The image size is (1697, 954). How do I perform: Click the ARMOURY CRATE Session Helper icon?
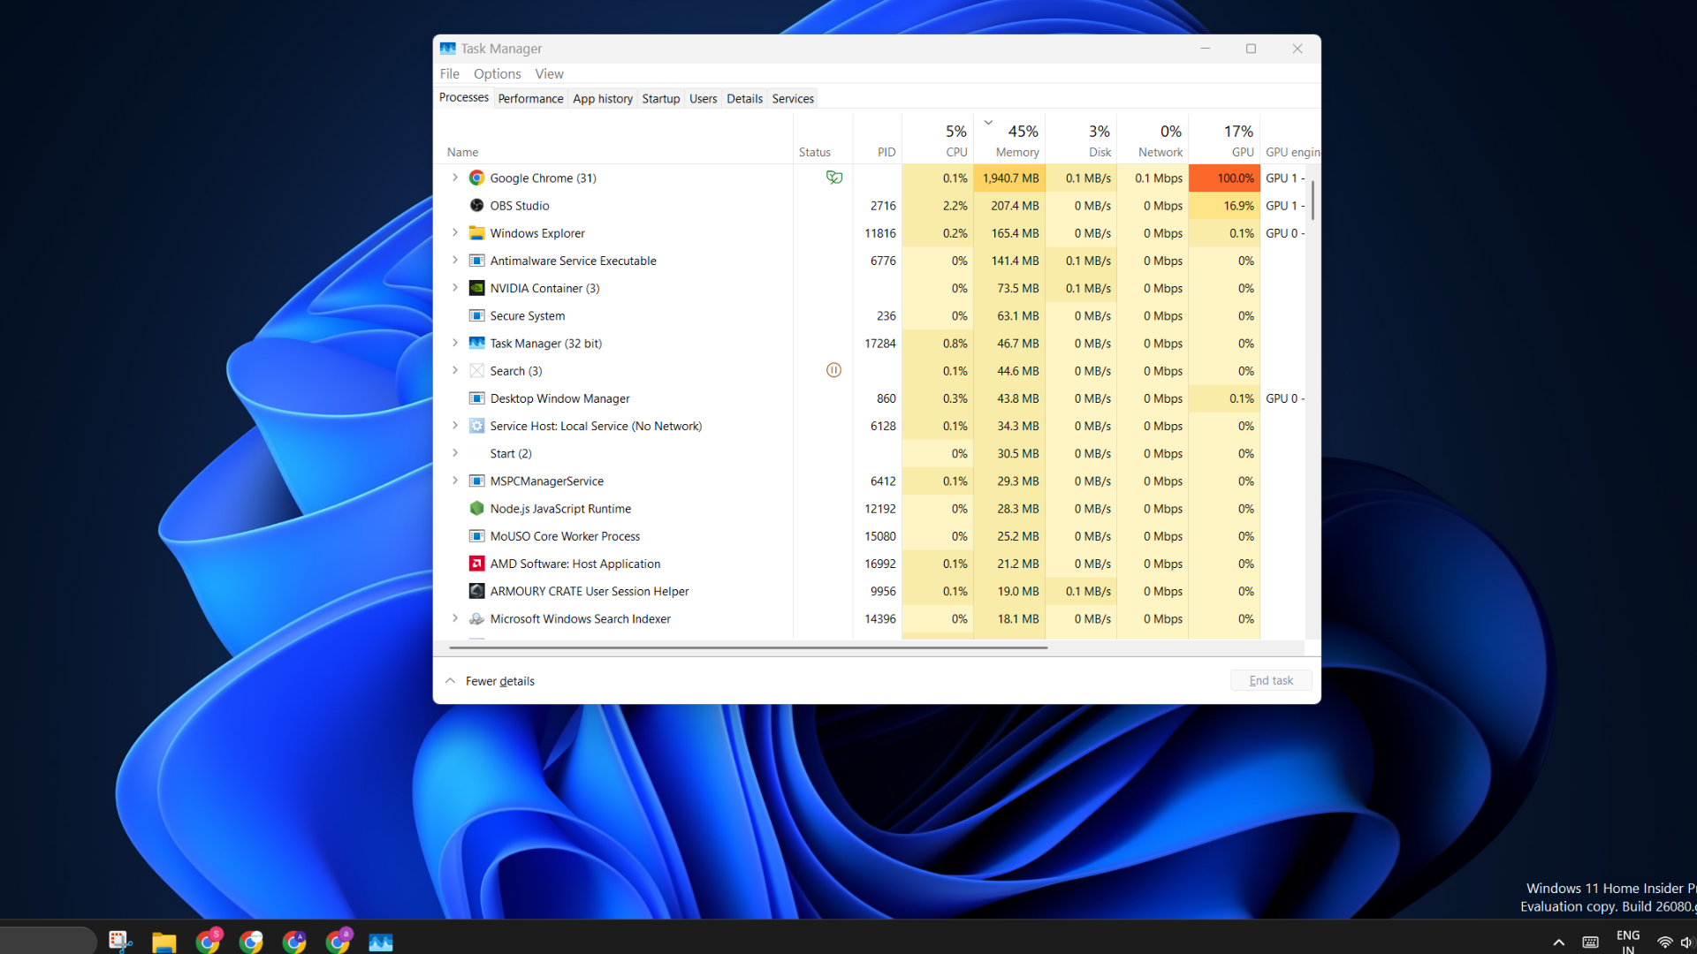476,591
